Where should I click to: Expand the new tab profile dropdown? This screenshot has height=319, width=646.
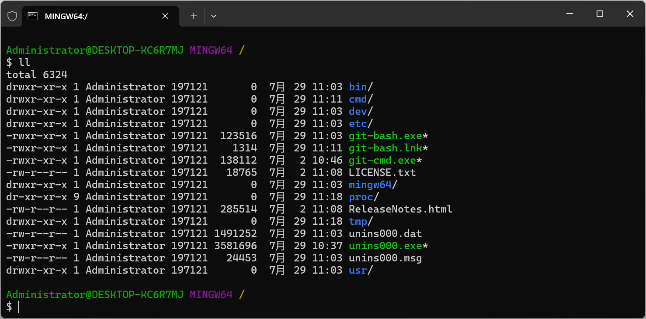[214, 16]
